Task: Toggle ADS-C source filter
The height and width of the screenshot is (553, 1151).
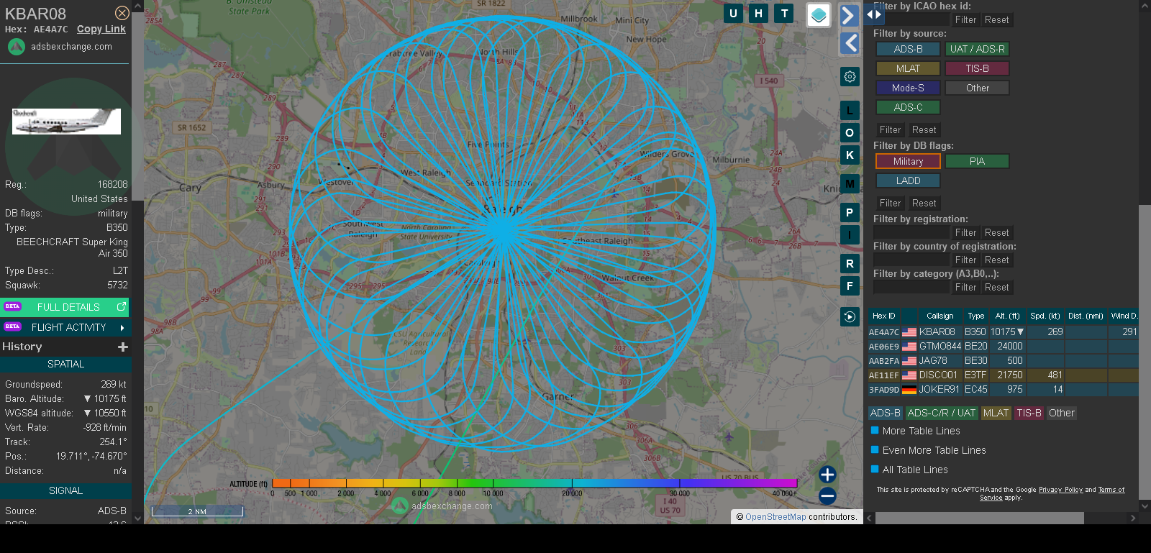Action: [908, 107]
